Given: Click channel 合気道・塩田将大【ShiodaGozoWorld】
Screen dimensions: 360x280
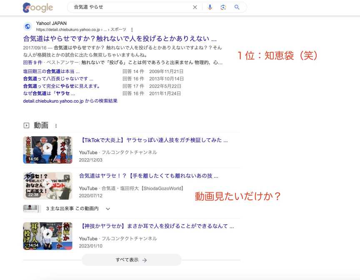Looking at the screenshot, I should (143, 189).
